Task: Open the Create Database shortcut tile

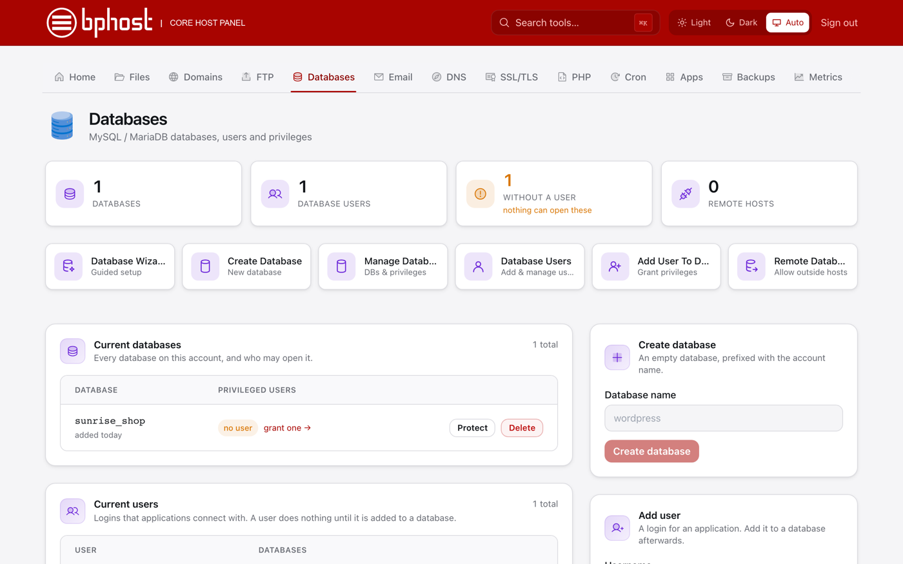Action: (x=246, y=266)
